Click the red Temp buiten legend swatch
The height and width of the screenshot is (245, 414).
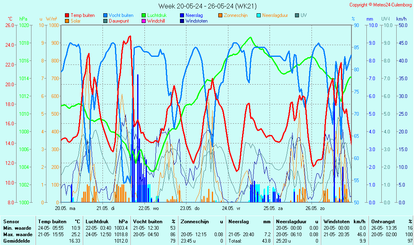(67, 15)
